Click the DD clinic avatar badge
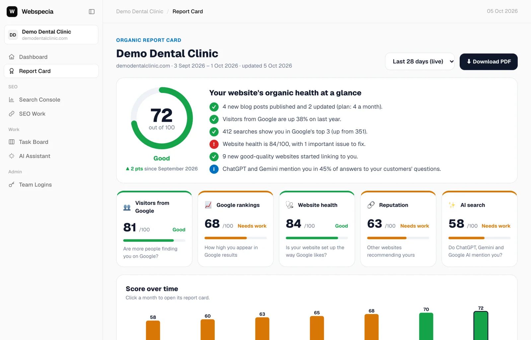This screenshot has height=340, width=531. [x=13, y=35]
